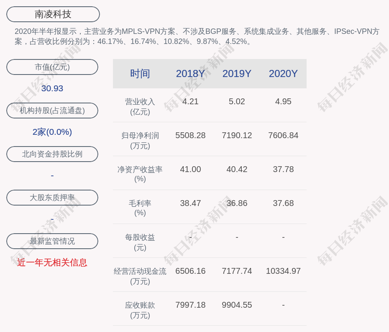The image size is (389, 332).
Task: Click cash flow value 6506.16
Action: coord(190,271)
